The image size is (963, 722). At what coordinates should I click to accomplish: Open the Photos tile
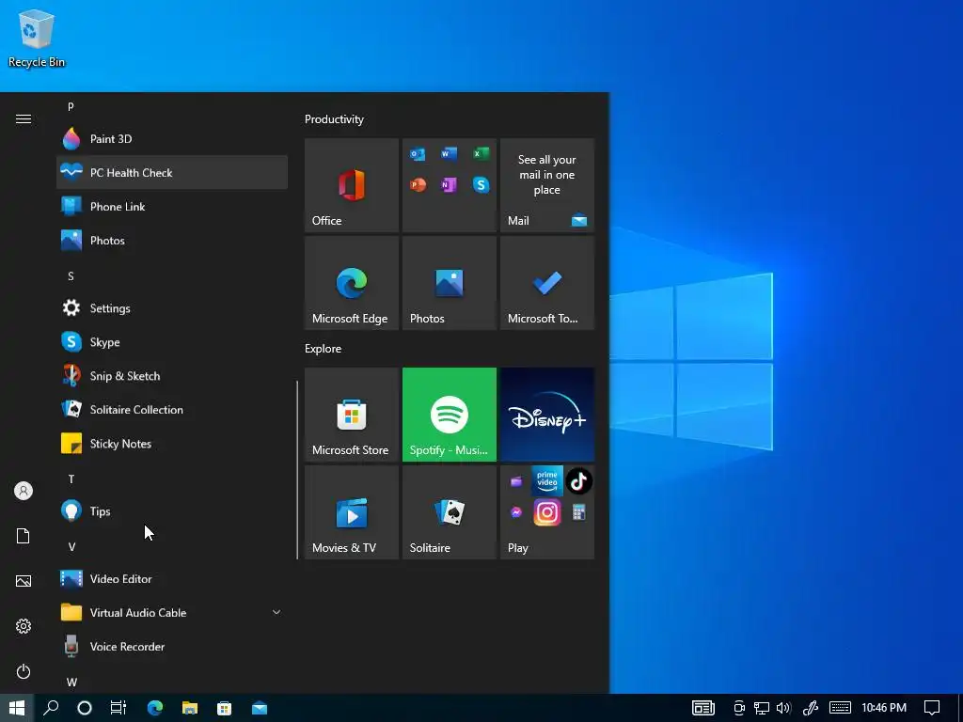point(449,283)
